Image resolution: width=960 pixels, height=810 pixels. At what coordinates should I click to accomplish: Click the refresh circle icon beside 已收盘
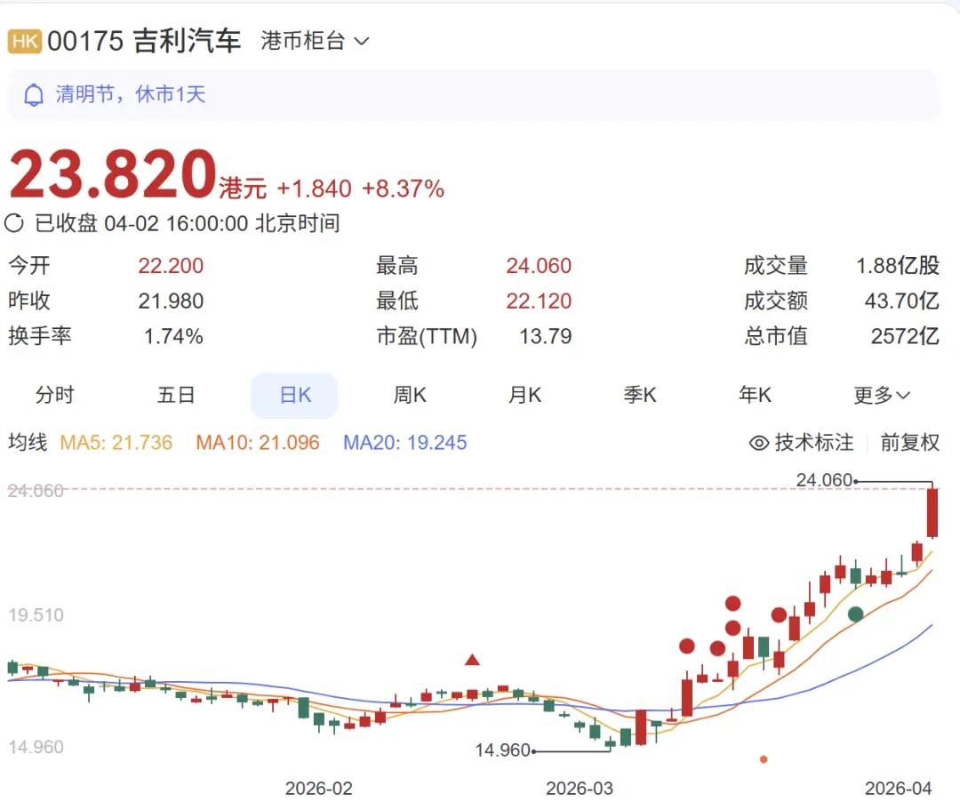(14, 223)
